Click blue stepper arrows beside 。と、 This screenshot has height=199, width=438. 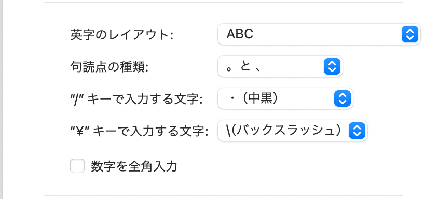(332, 66)
